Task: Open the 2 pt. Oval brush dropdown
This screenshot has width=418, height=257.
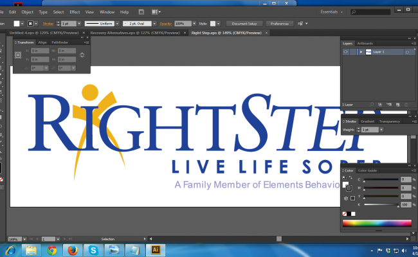Action: click(154, 24)
